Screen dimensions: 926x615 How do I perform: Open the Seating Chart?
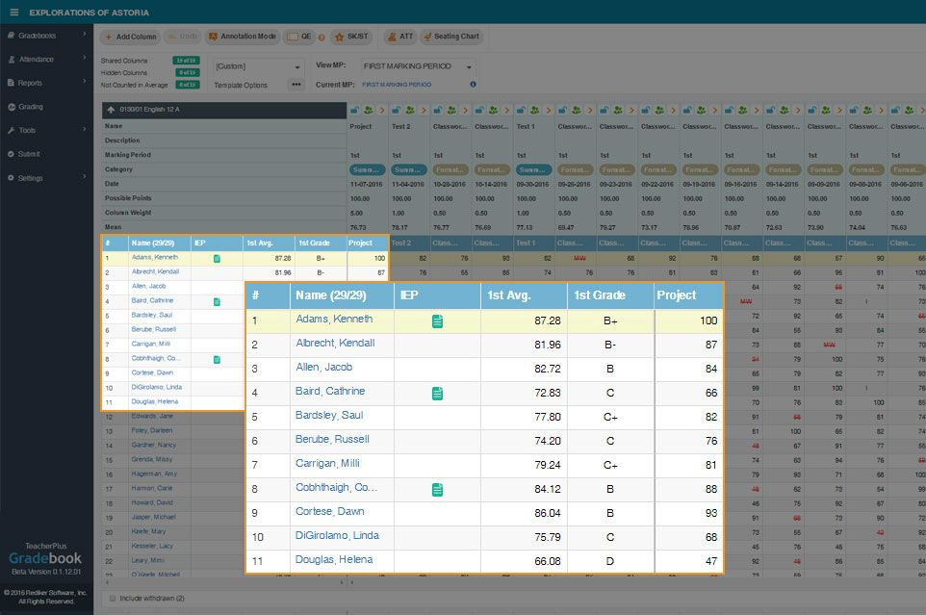[x=451, y=37]
